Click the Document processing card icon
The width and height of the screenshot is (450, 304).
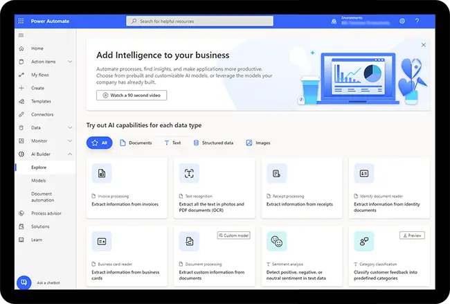point(189,242)
